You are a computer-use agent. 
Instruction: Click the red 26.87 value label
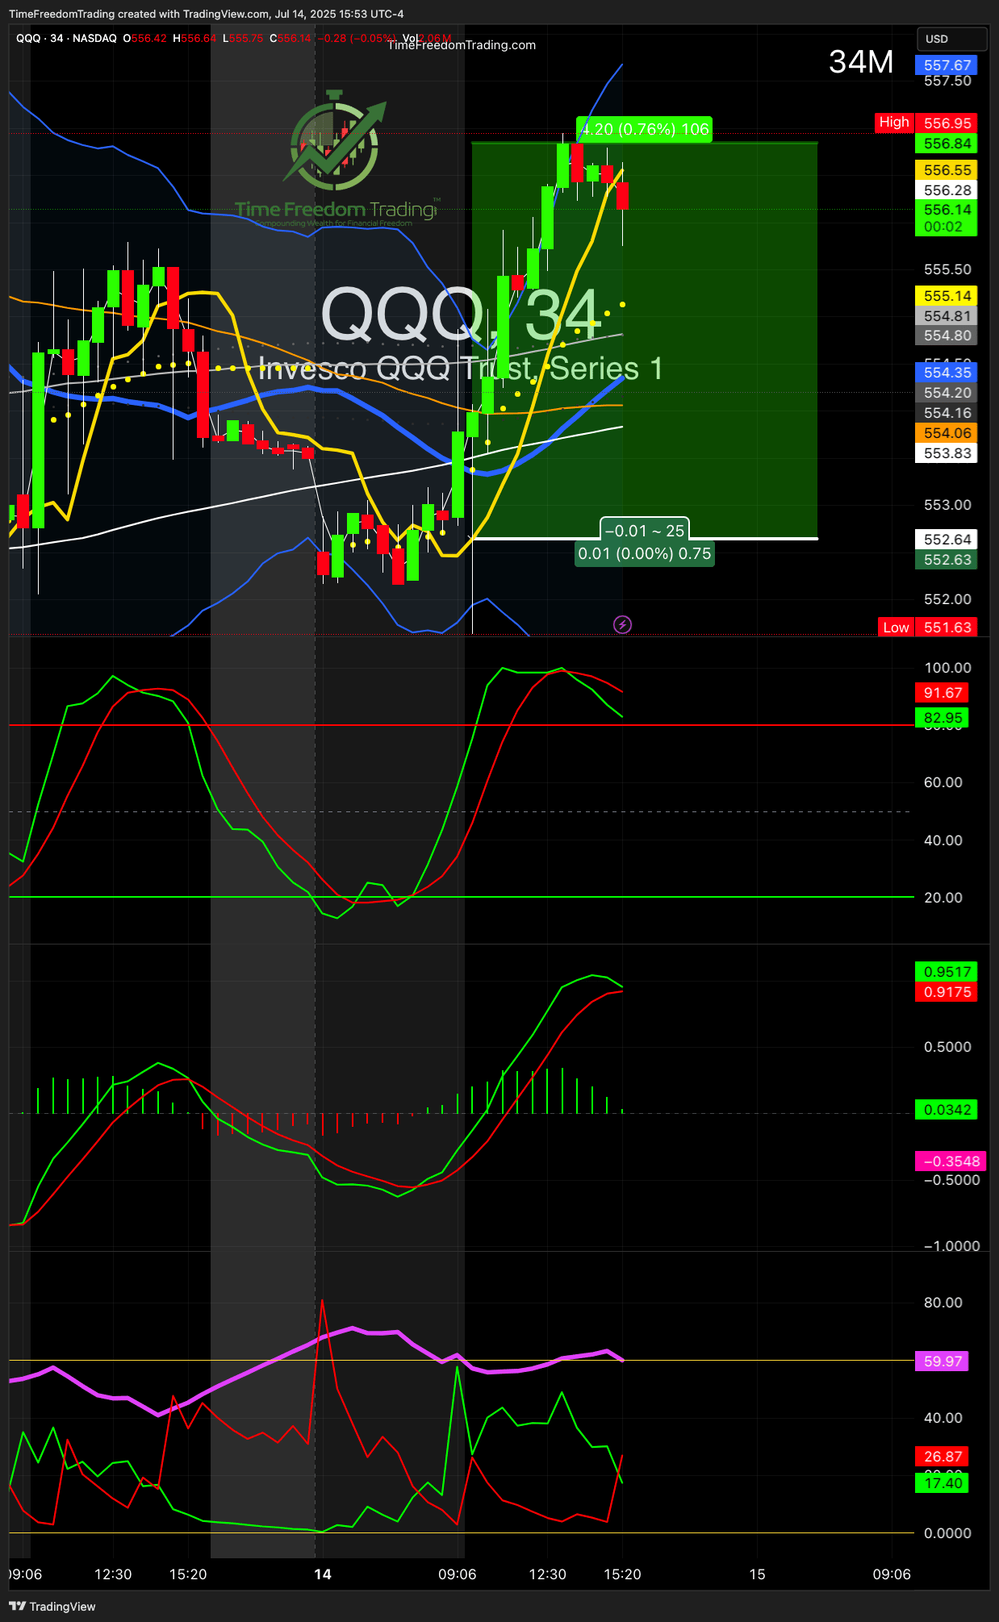(942, 1457)
